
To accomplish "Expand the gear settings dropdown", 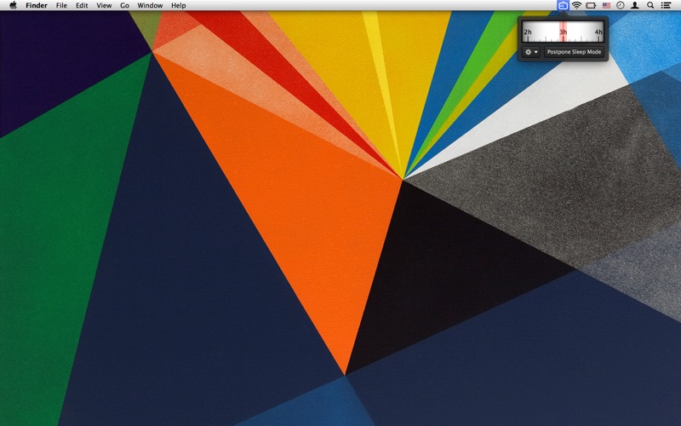I will [x=531, y=52].
